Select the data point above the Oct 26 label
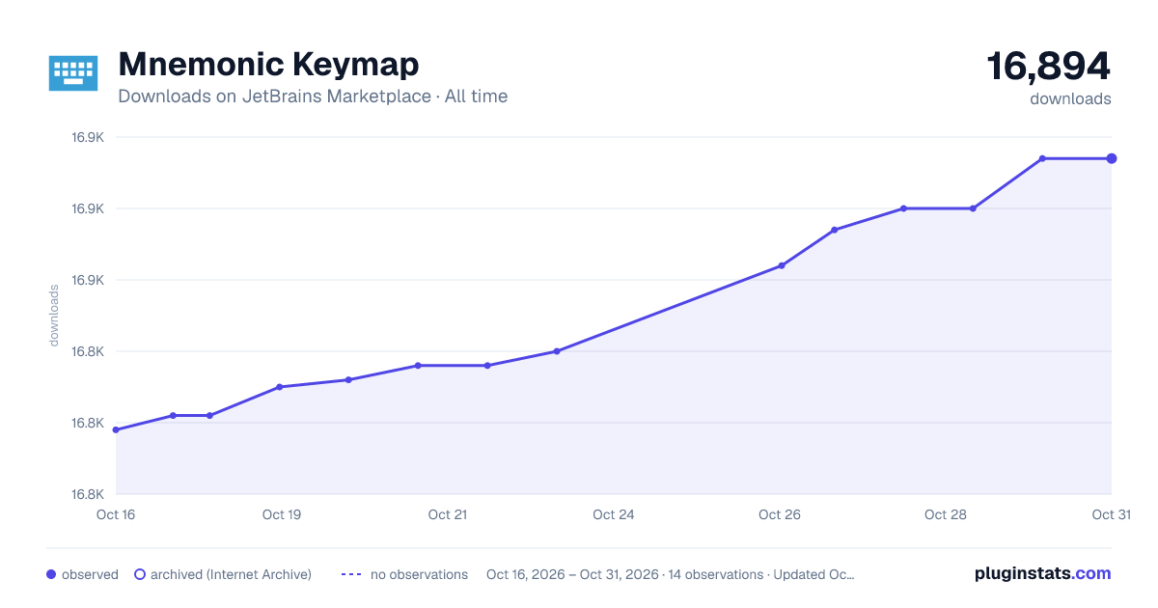This screenshot has height=608, width=1158. coord(782,265)
